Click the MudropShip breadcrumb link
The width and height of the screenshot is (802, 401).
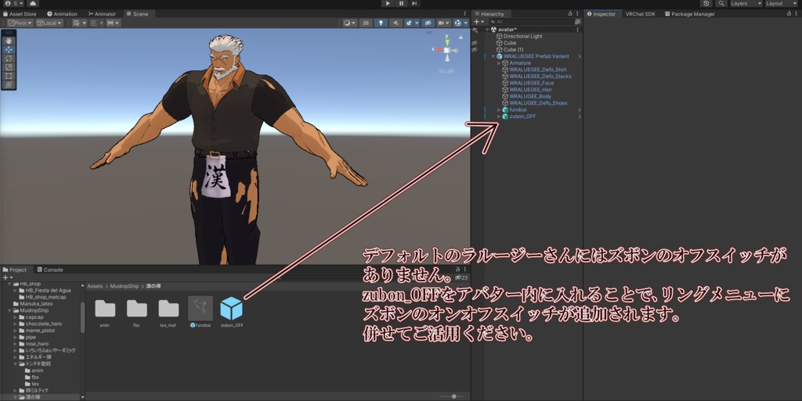coord(125,286)
